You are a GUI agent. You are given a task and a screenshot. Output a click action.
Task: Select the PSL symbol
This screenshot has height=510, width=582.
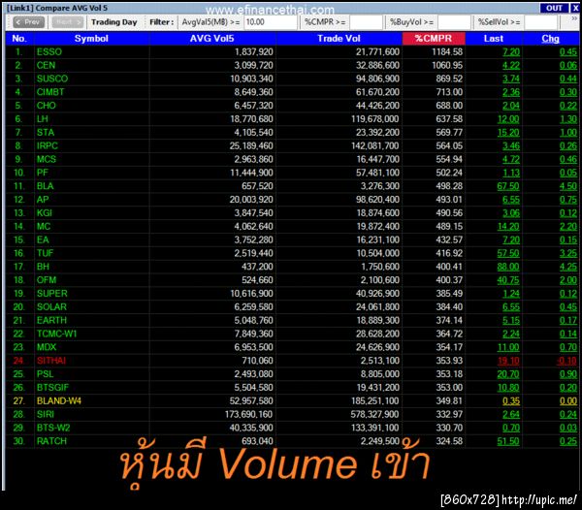45,374
